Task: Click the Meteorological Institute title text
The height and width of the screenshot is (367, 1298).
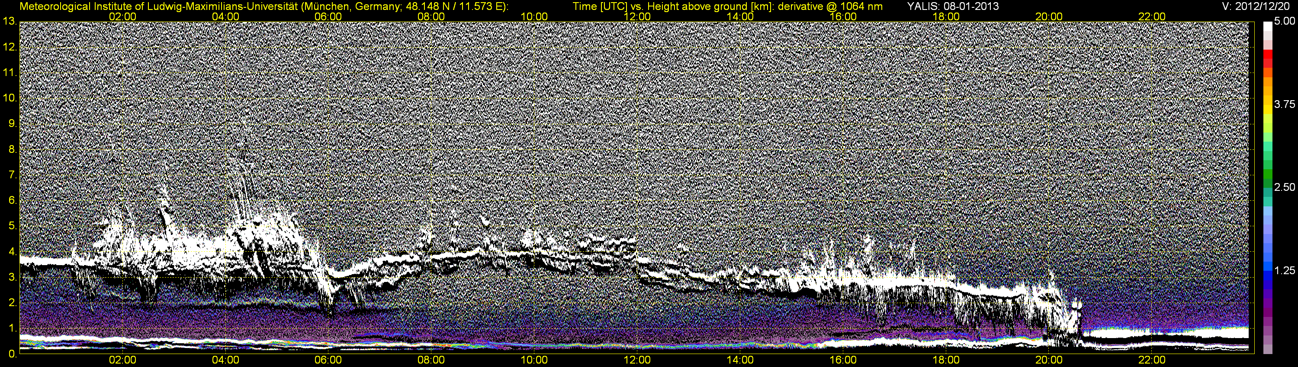Action: click(264, 6)
